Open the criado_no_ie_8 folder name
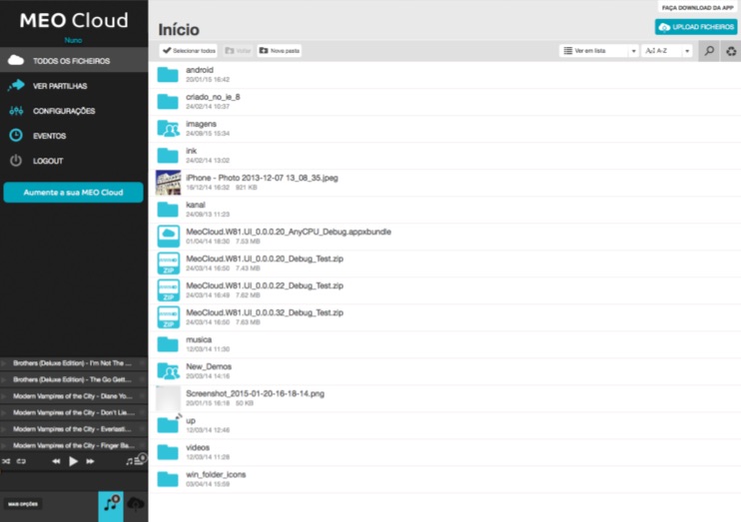 213,97
